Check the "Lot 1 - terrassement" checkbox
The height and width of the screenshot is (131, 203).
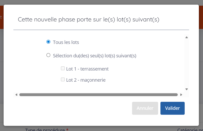tap(63, 68)
